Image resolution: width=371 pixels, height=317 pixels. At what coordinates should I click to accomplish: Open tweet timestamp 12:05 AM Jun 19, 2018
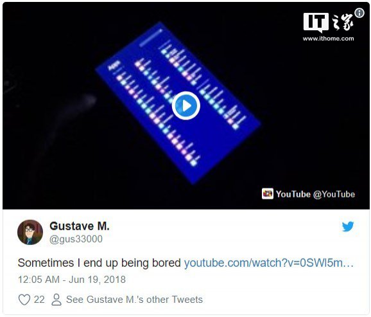tap(72, 280)
